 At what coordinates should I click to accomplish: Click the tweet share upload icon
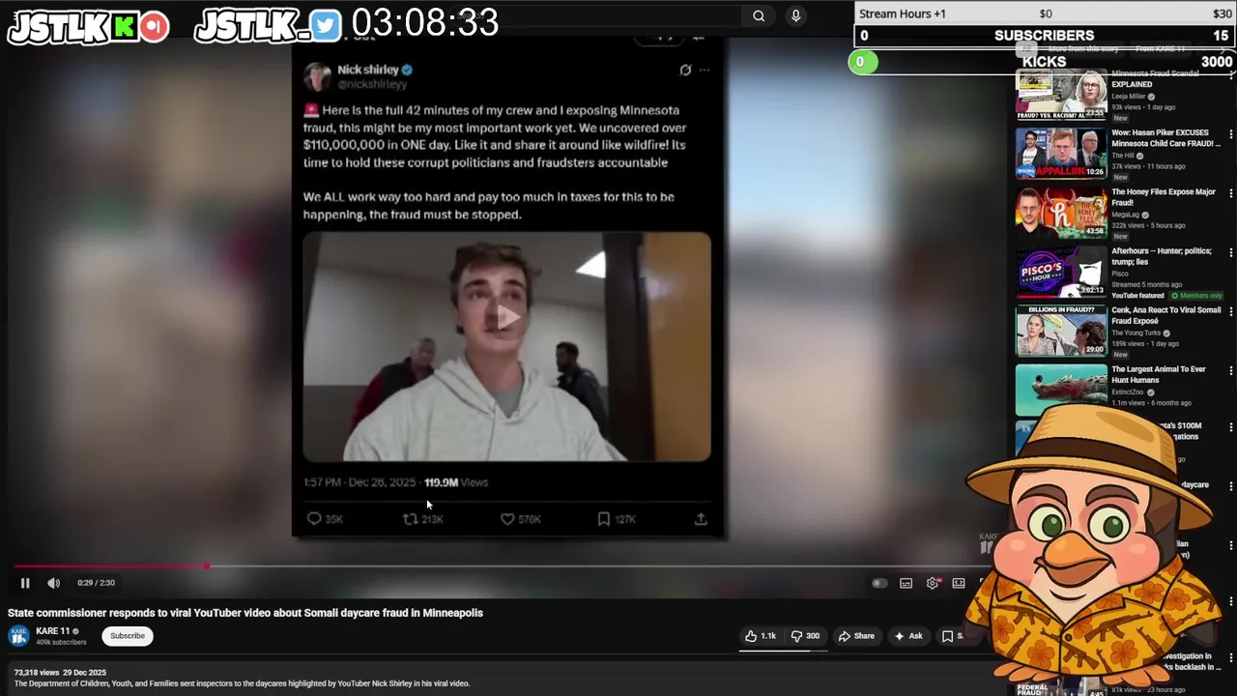[x=701, y=519]
